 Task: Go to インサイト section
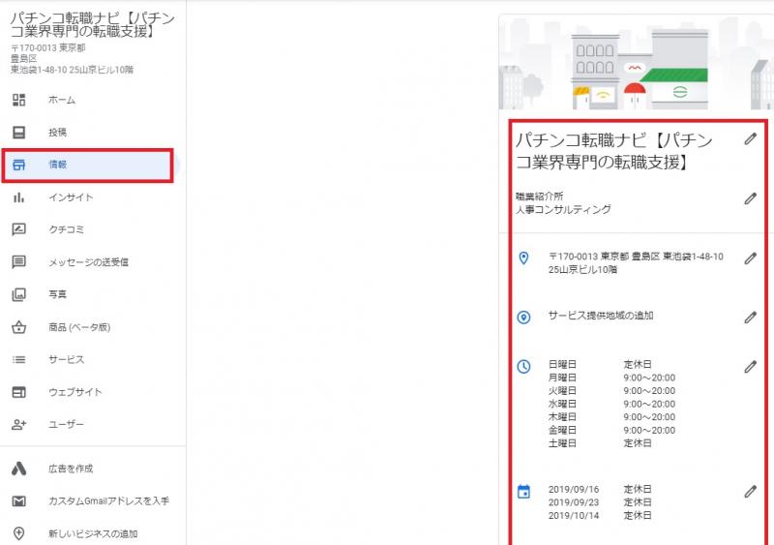tap(71, 197)
